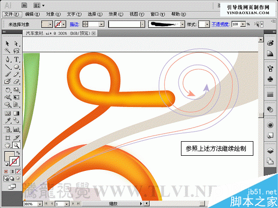Select the Selection (black arrow) tool
278x208 pixels.
coord(7,43)
